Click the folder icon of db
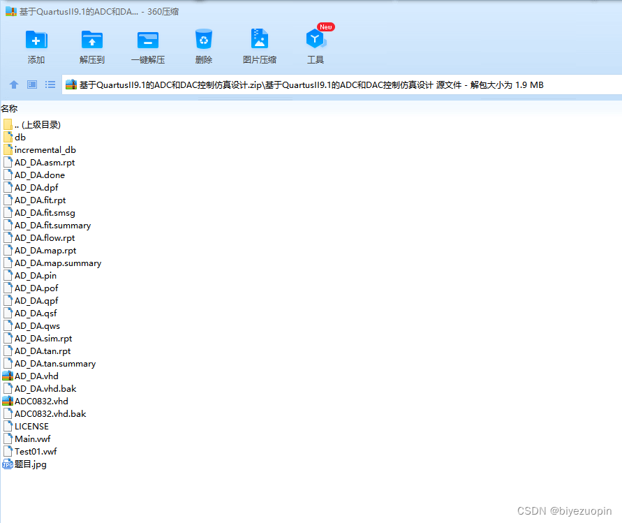The image size is (622, 523). (8, 138)
